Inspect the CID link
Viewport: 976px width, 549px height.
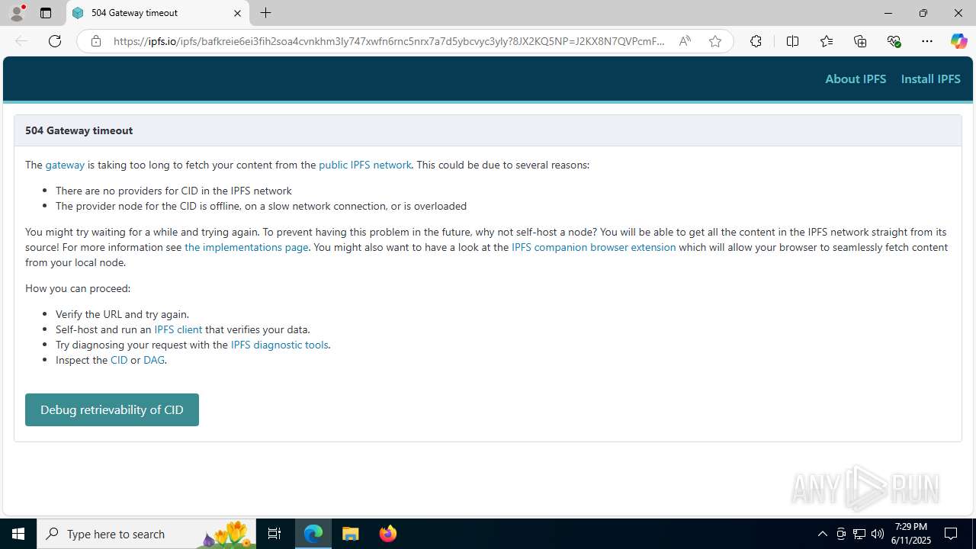tap(119, 360)
